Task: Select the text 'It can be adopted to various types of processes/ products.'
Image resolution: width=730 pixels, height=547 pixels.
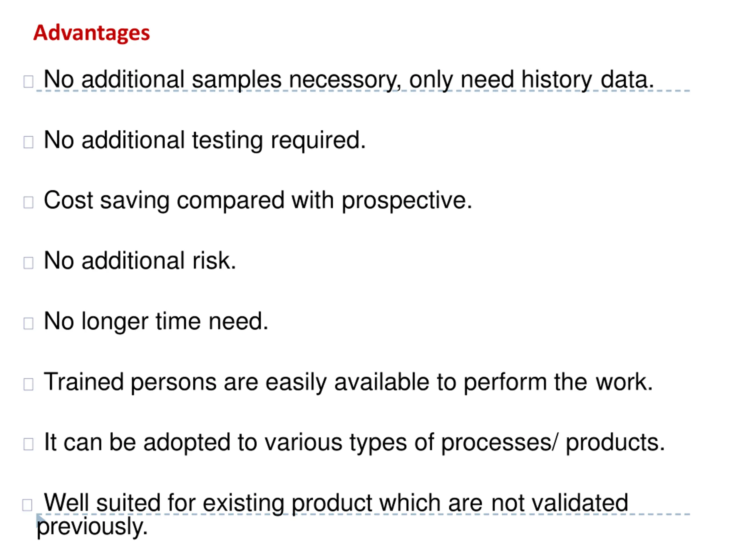Action: pos(354,443)
